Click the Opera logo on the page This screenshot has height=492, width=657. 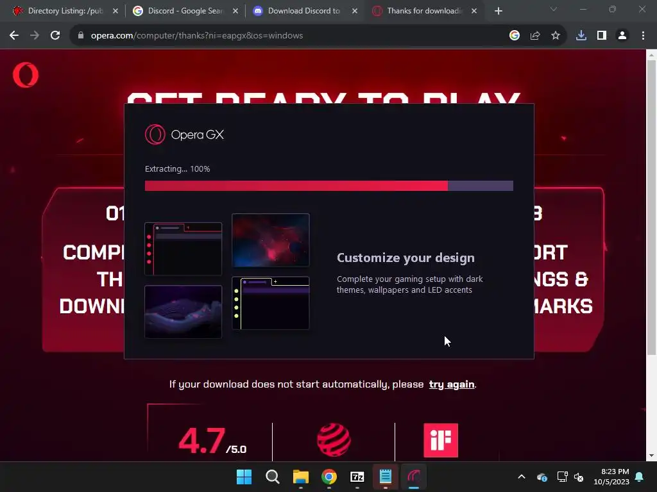[x=26, y=75]
